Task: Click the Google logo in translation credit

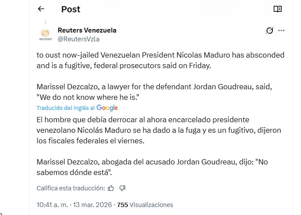Action: (x=107, y=108)
